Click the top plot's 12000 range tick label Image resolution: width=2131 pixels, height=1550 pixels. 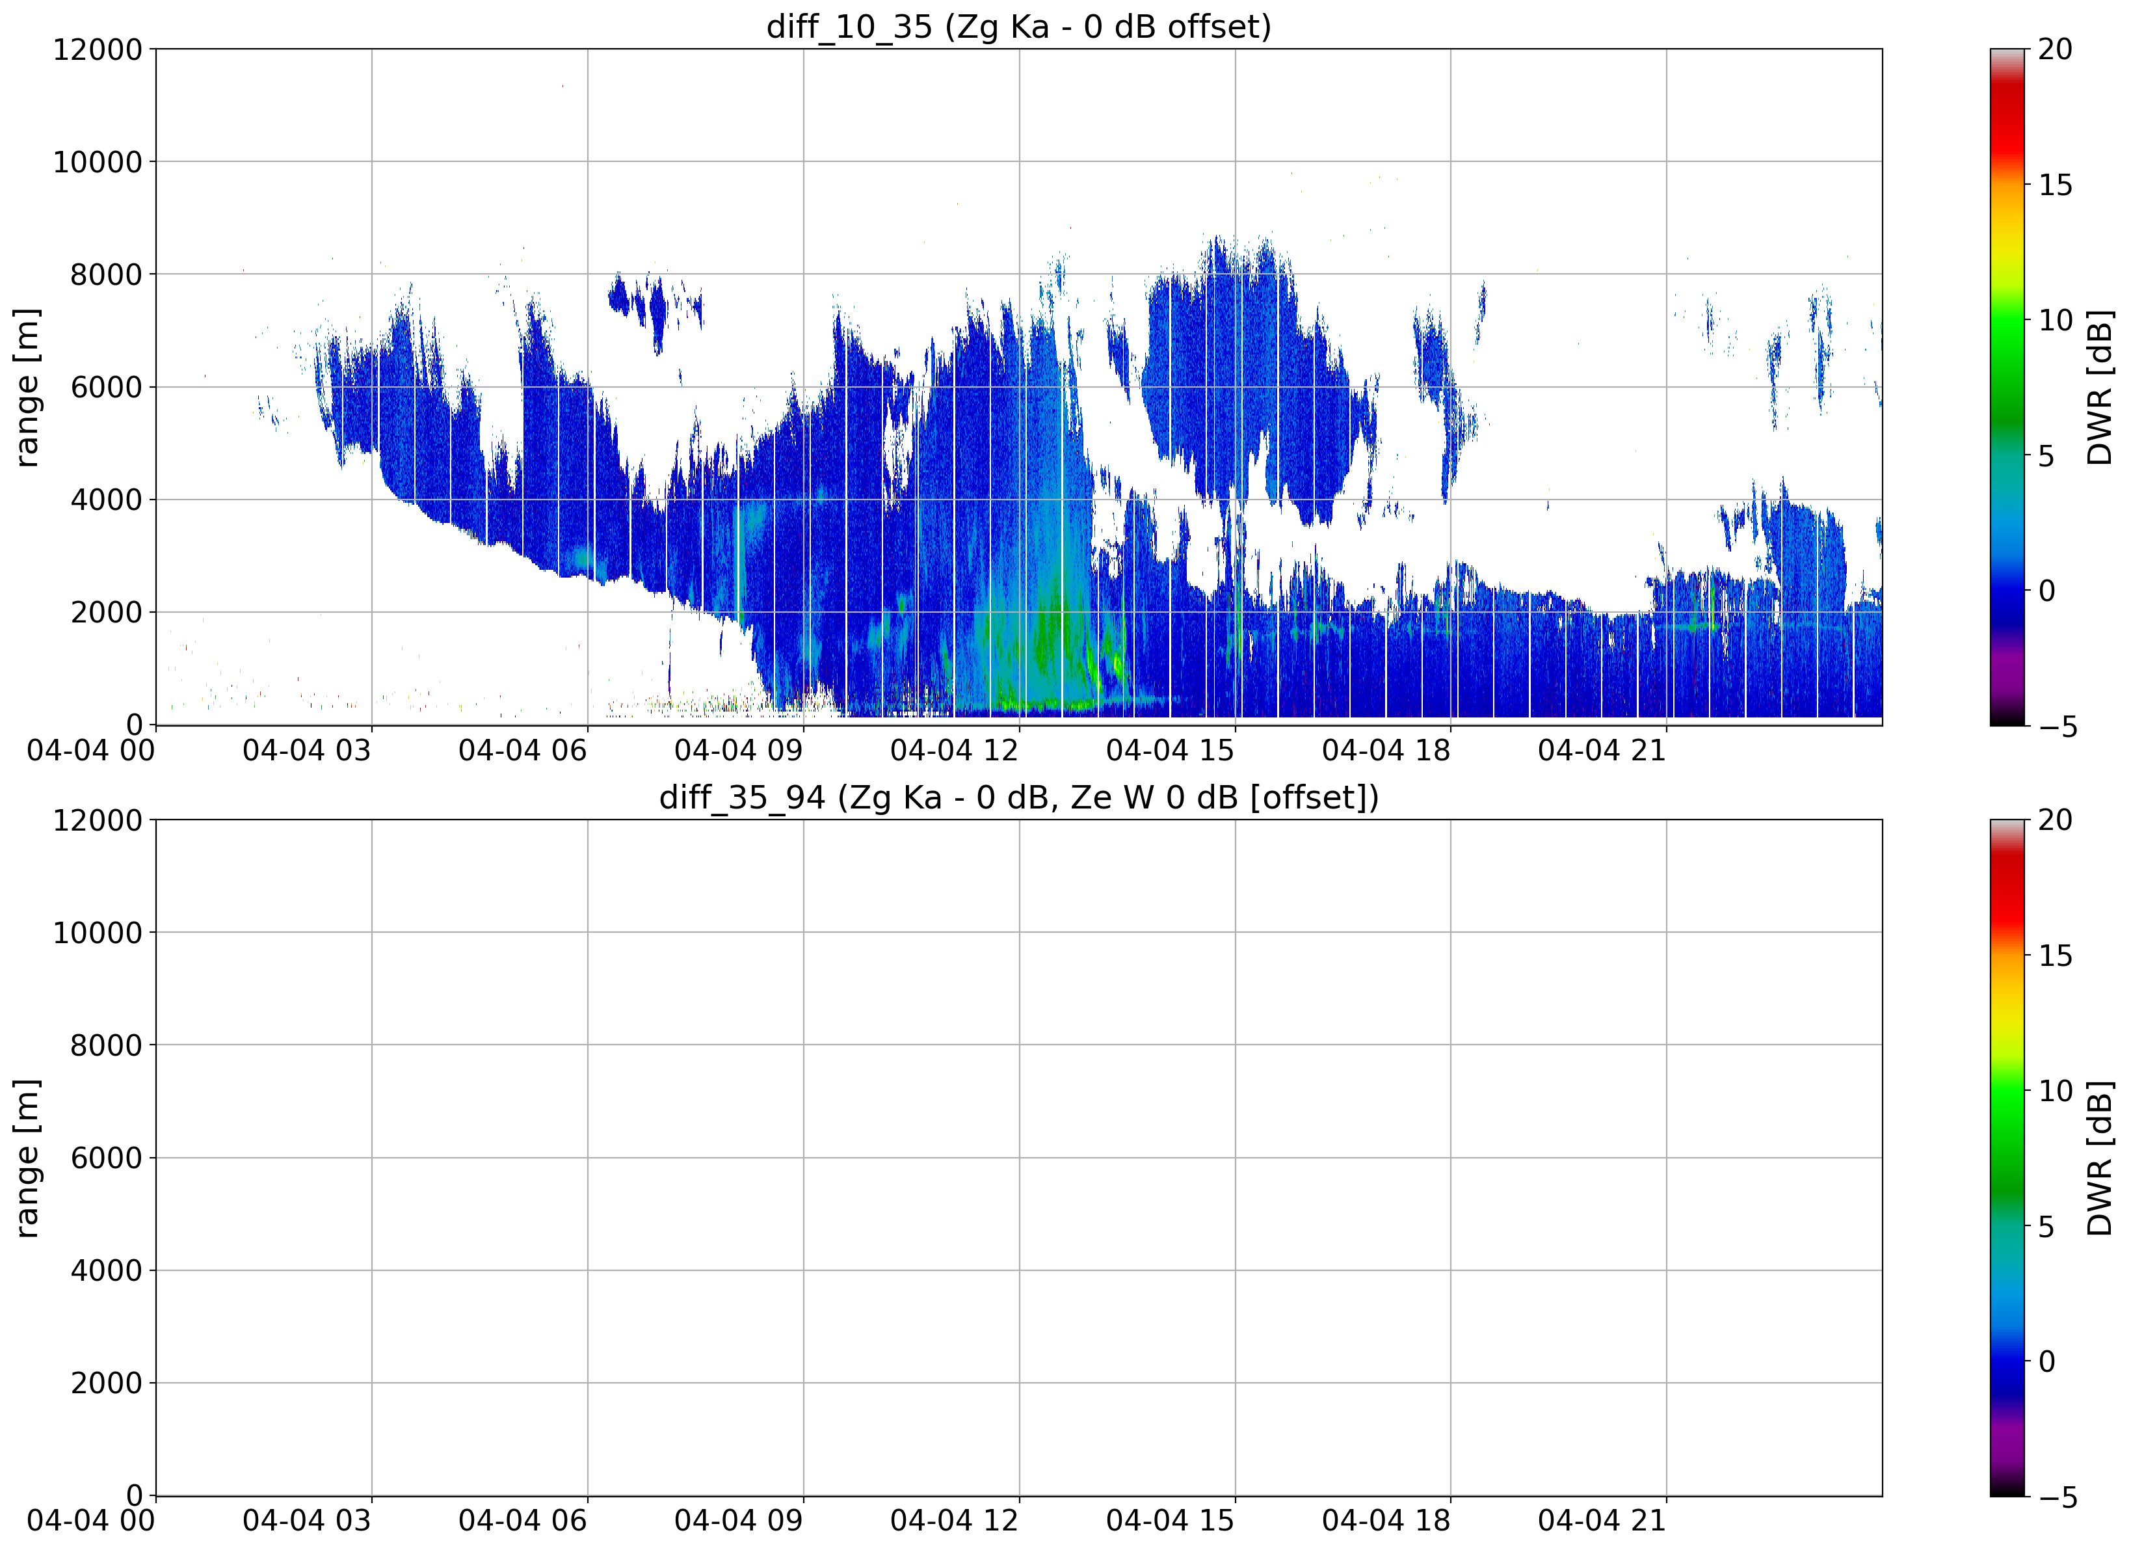pyautogui.click(x=98, y=49)
